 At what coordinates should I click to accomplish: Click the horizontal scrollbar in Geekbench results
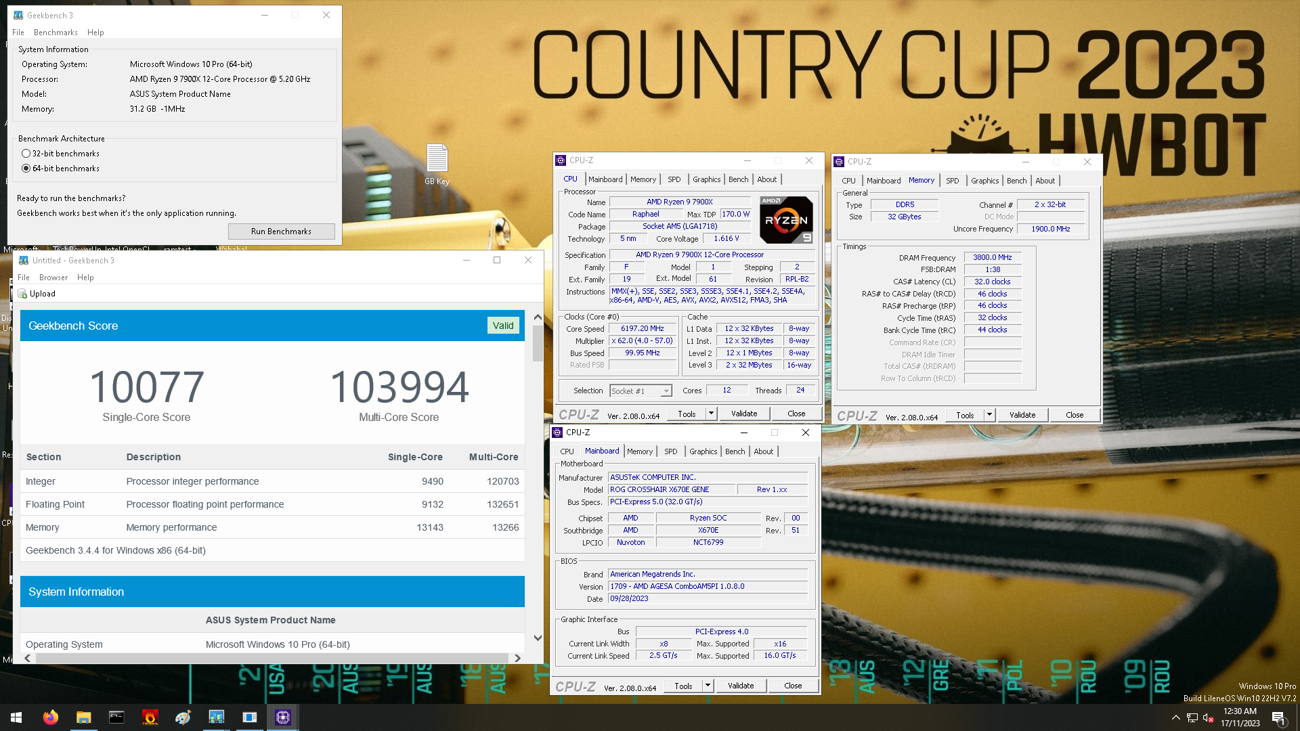pos(271,658)
